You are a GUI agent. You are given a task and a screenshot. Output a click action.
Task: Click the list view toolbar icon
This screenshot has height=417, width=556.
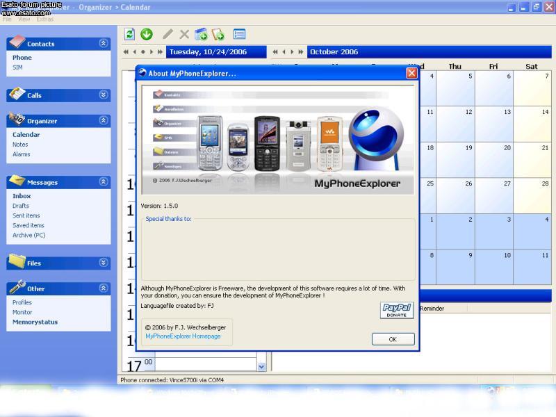click(239, 34)
